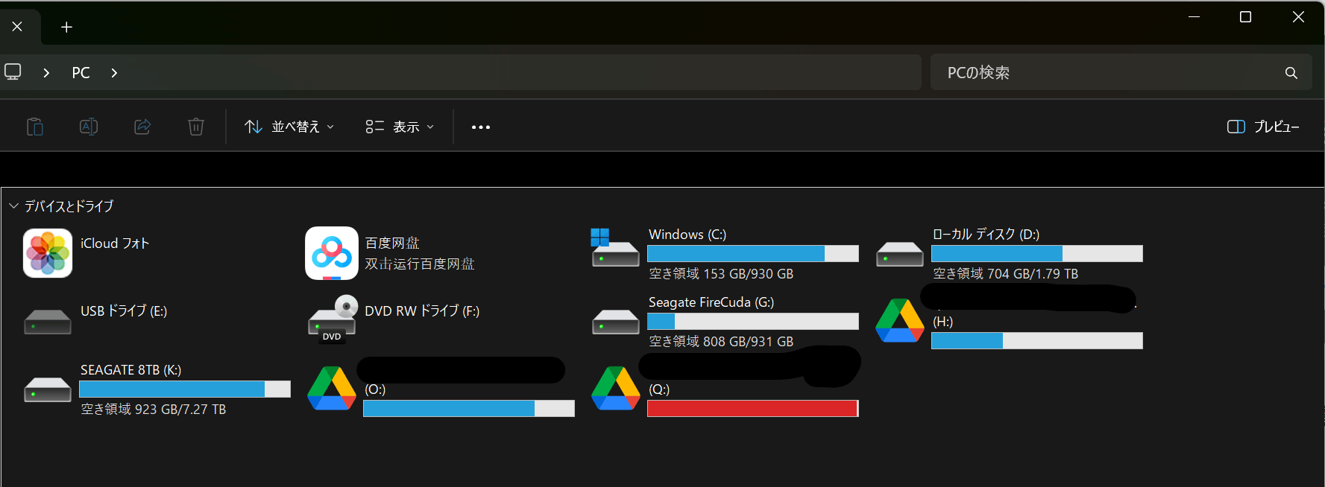Select the USB ドライブ (E:) icon
1325x487 pixels.
pos(48,322)
